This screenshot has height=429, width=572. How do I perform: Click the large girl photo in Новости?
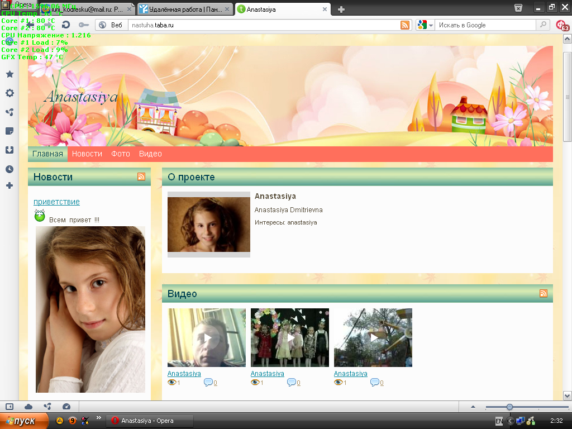[x=90, y=309]
